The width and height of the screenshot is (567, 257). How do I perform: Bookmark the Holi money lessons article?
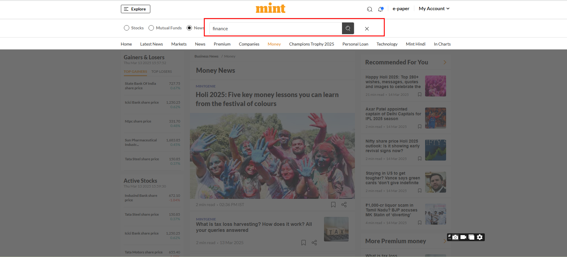click(x=333, y=205)
